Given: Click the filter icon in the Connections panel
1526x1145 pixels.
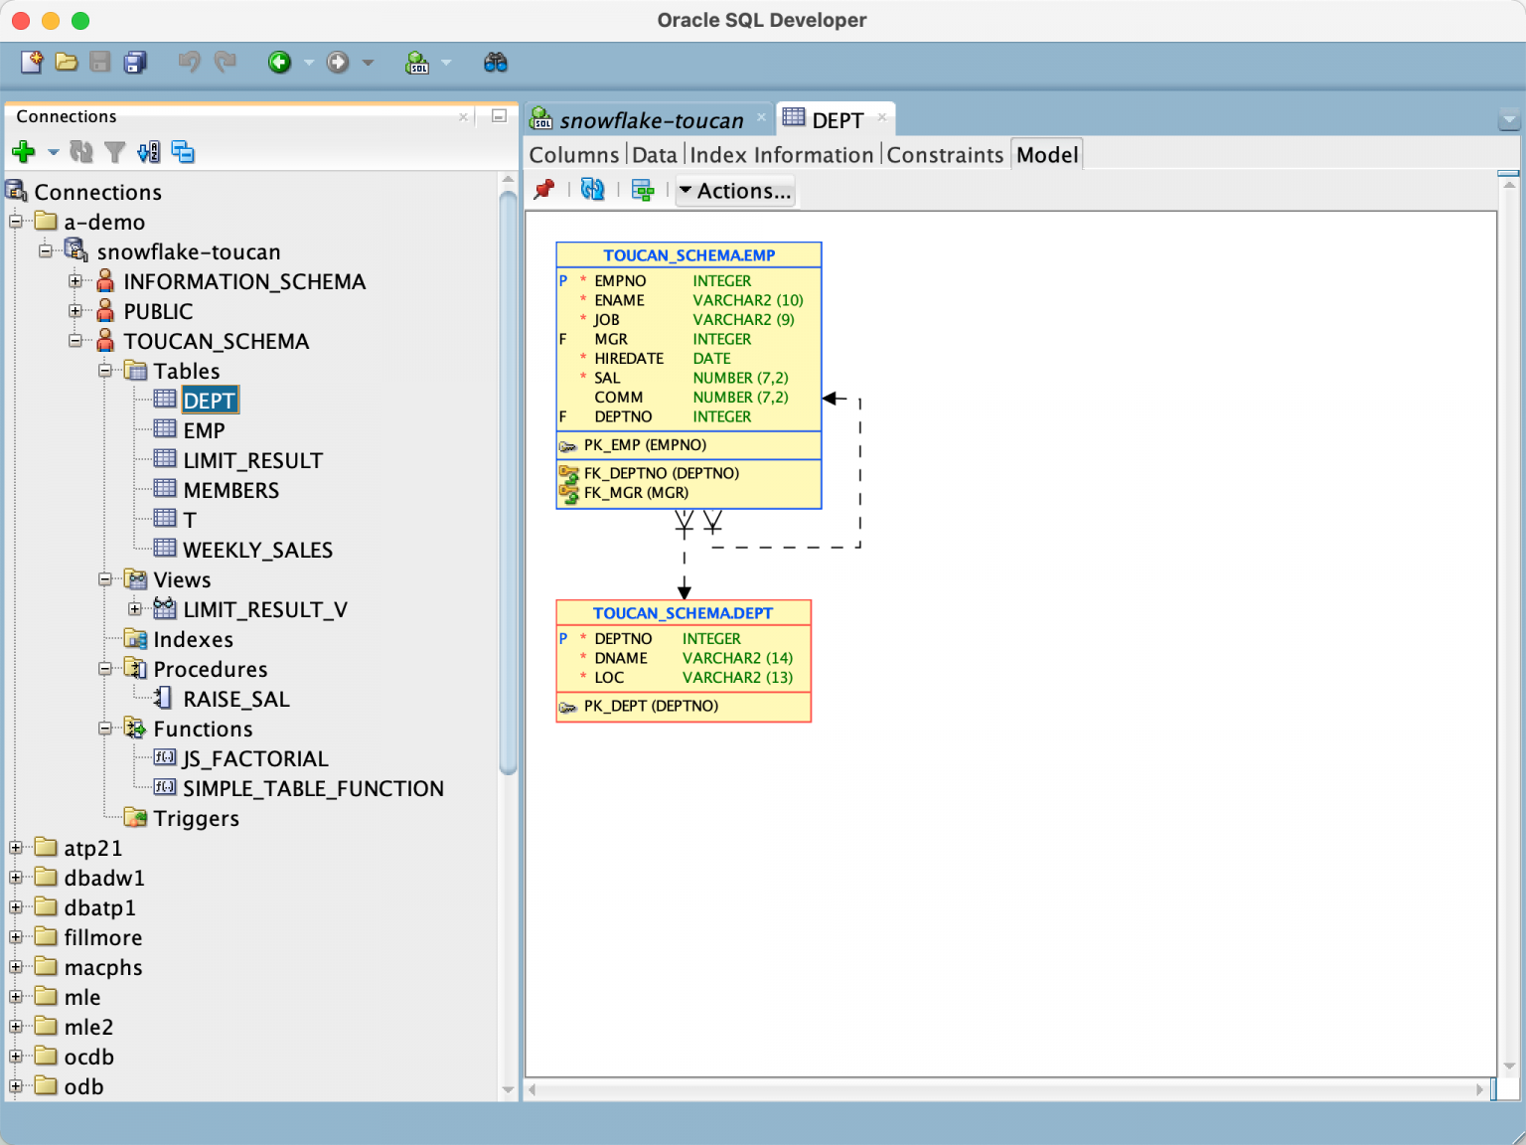Looking at the screenshot, I should click(115, 151).
